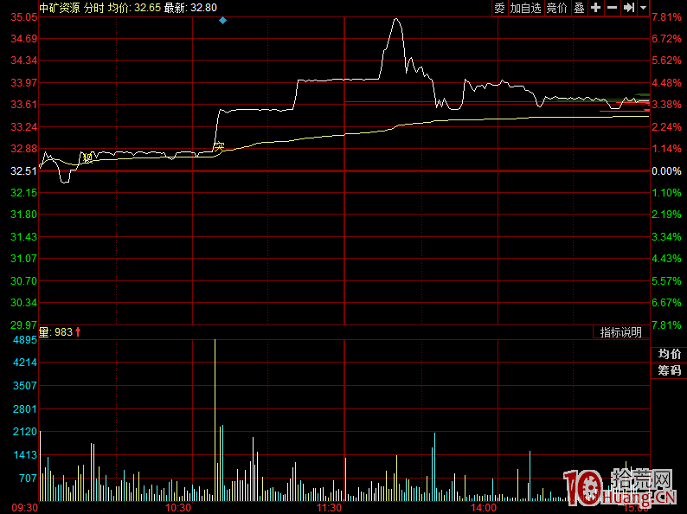
Task: Click the 11:30 time axis label
Action: tap(330, 508)
